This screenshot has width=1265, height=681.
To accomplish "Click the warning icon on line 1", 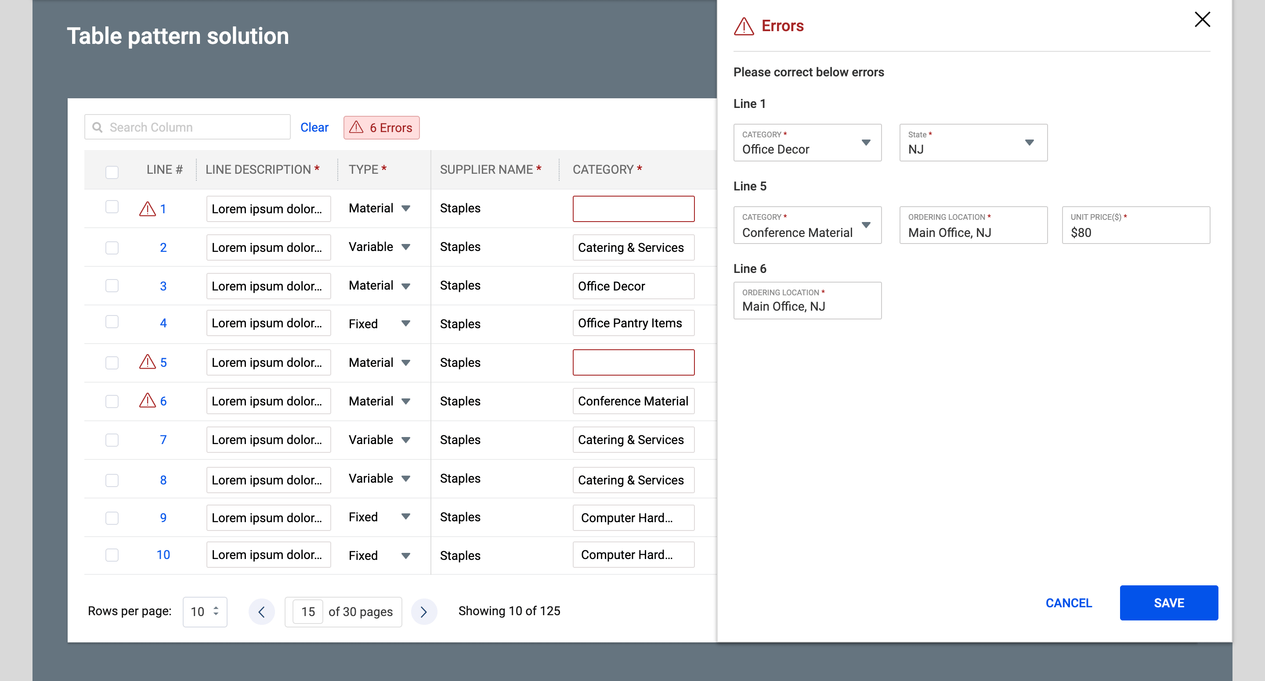I will (147, 209).
